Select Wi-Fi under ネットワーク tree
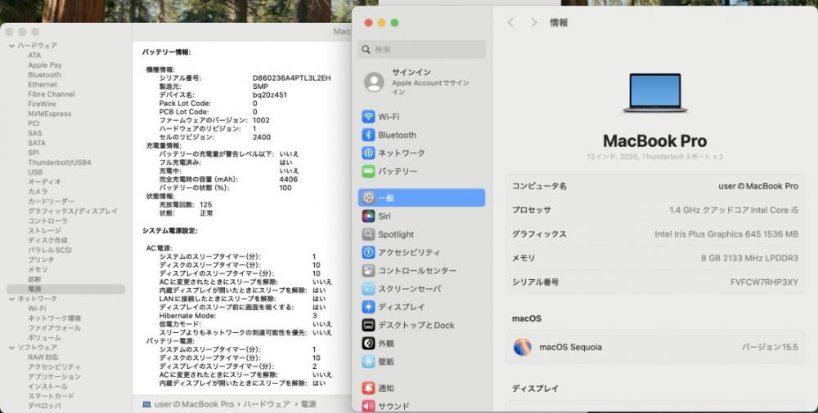 pyautogui.click(x=37, y=309)
